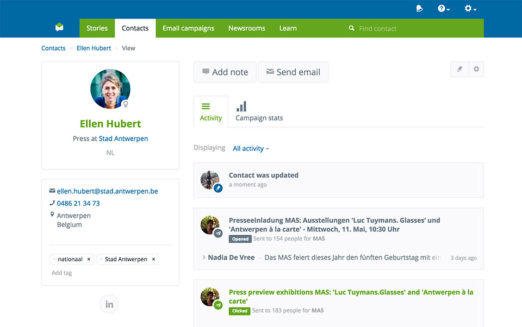Click the email address ellen.hubert@stad.antwerpen.be

click(x=107, y=191)
